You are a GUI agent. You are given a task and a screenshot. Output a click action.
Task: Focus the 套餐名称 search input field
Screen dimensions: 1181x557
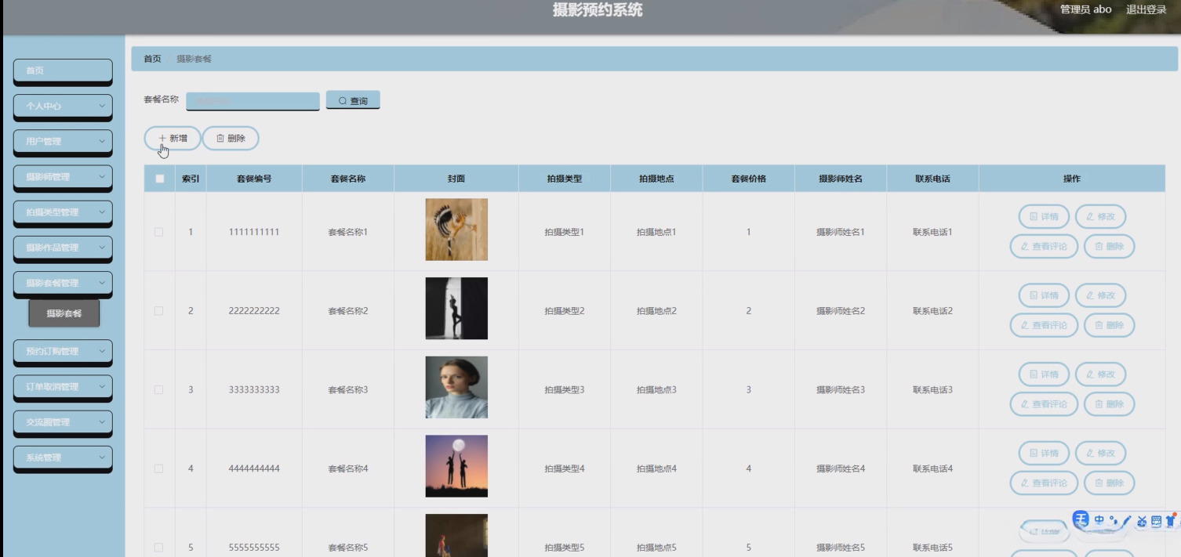[x=253, y=100]
